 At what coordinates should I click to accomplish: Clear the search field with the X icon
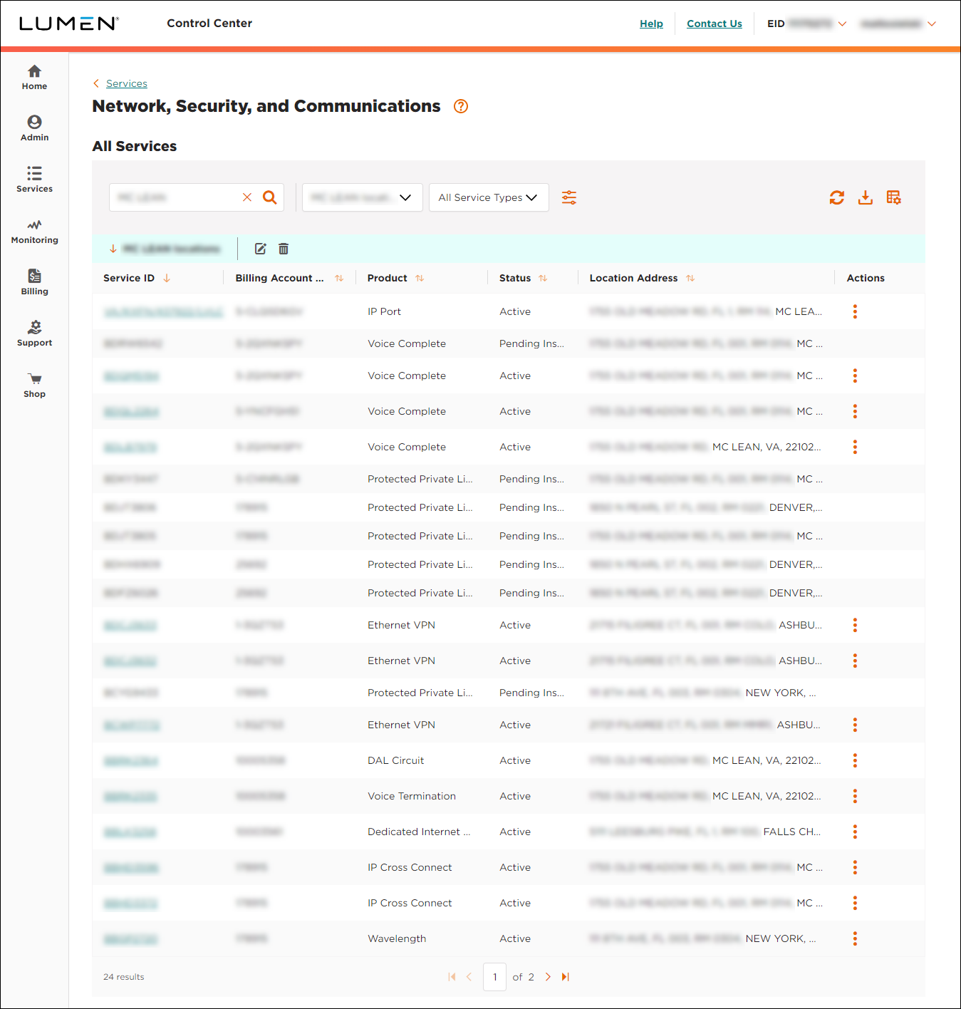pos(247,197)
